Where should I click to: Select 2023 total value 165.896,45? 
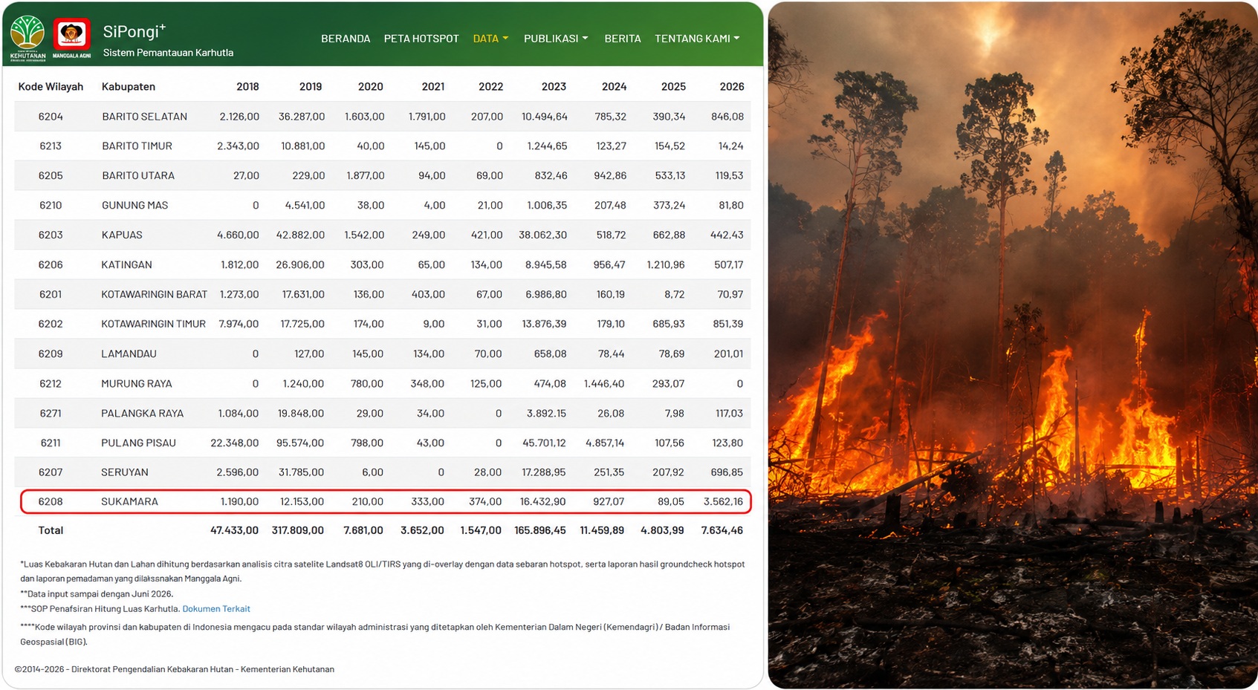coord(540,530)
